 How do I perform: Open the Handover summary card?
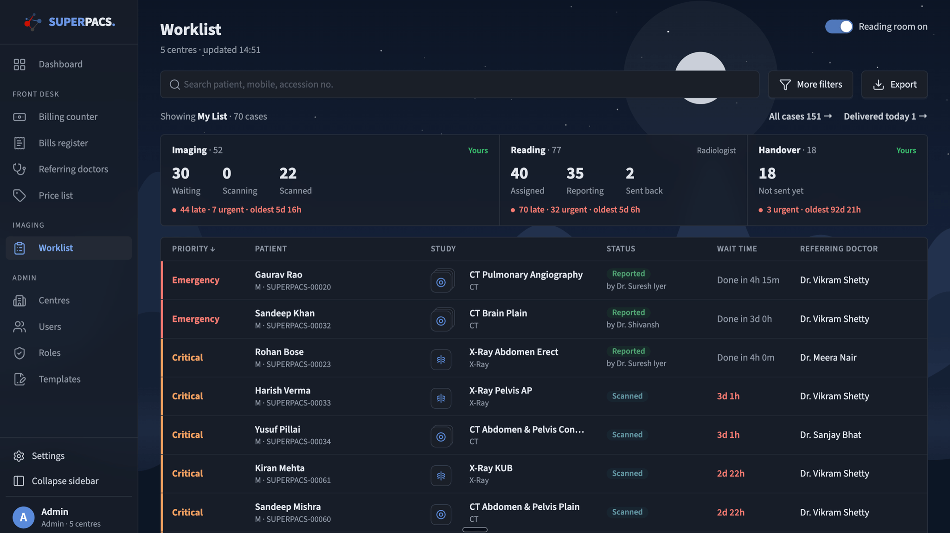[x=837, y=180]
